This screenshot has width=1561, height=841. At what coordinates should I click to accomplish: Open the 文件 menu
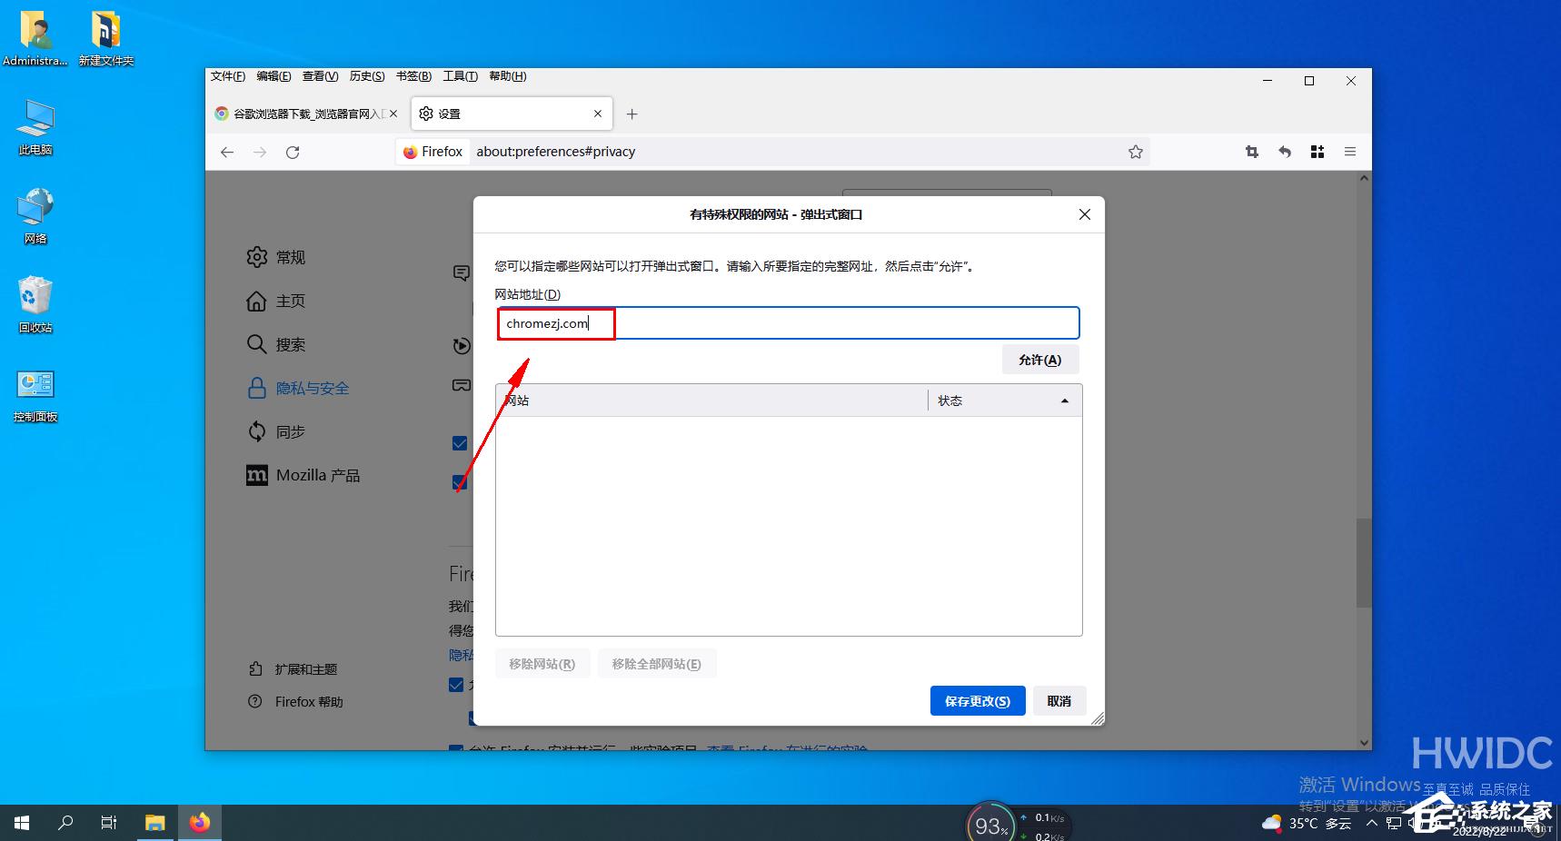(228, 76)
